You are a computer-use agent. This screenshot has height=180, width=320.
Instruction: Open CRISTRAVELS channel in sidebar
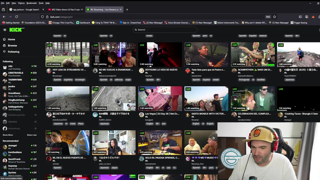tap(19, 74)
